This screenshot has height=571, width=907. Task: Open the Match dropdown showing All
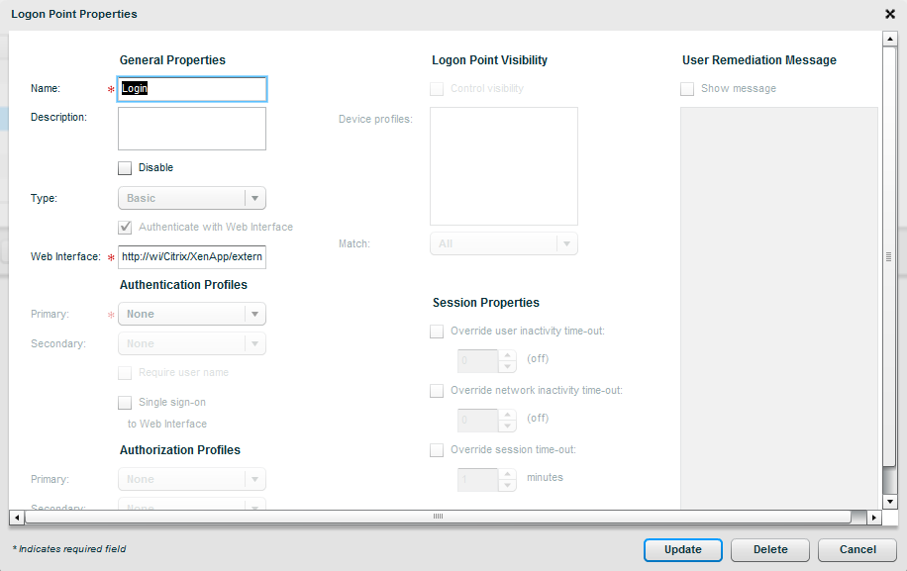pos(504,243)
